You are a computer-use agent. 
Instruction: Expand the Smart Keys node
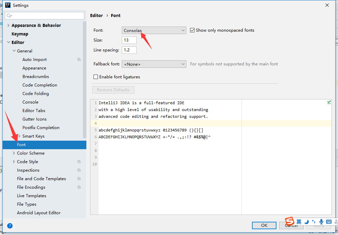19,136
